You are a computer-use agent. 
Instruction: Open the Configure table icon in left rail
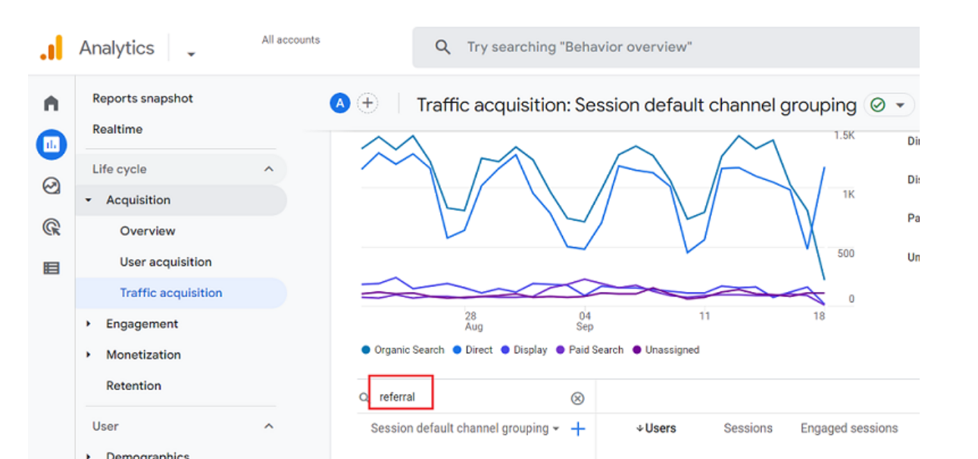[51, 268]
